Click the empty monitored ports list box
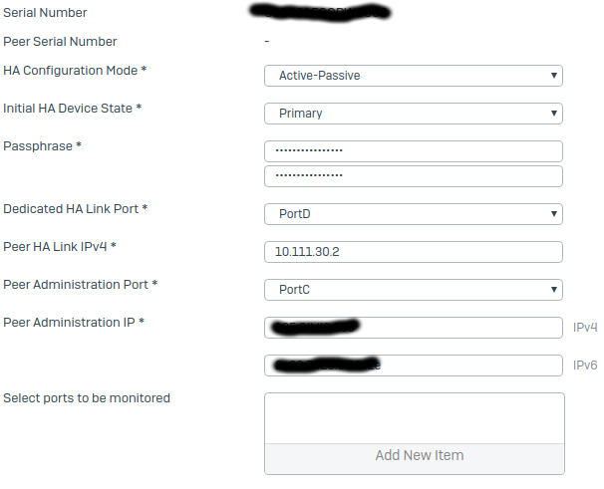 tap(415, 418)
